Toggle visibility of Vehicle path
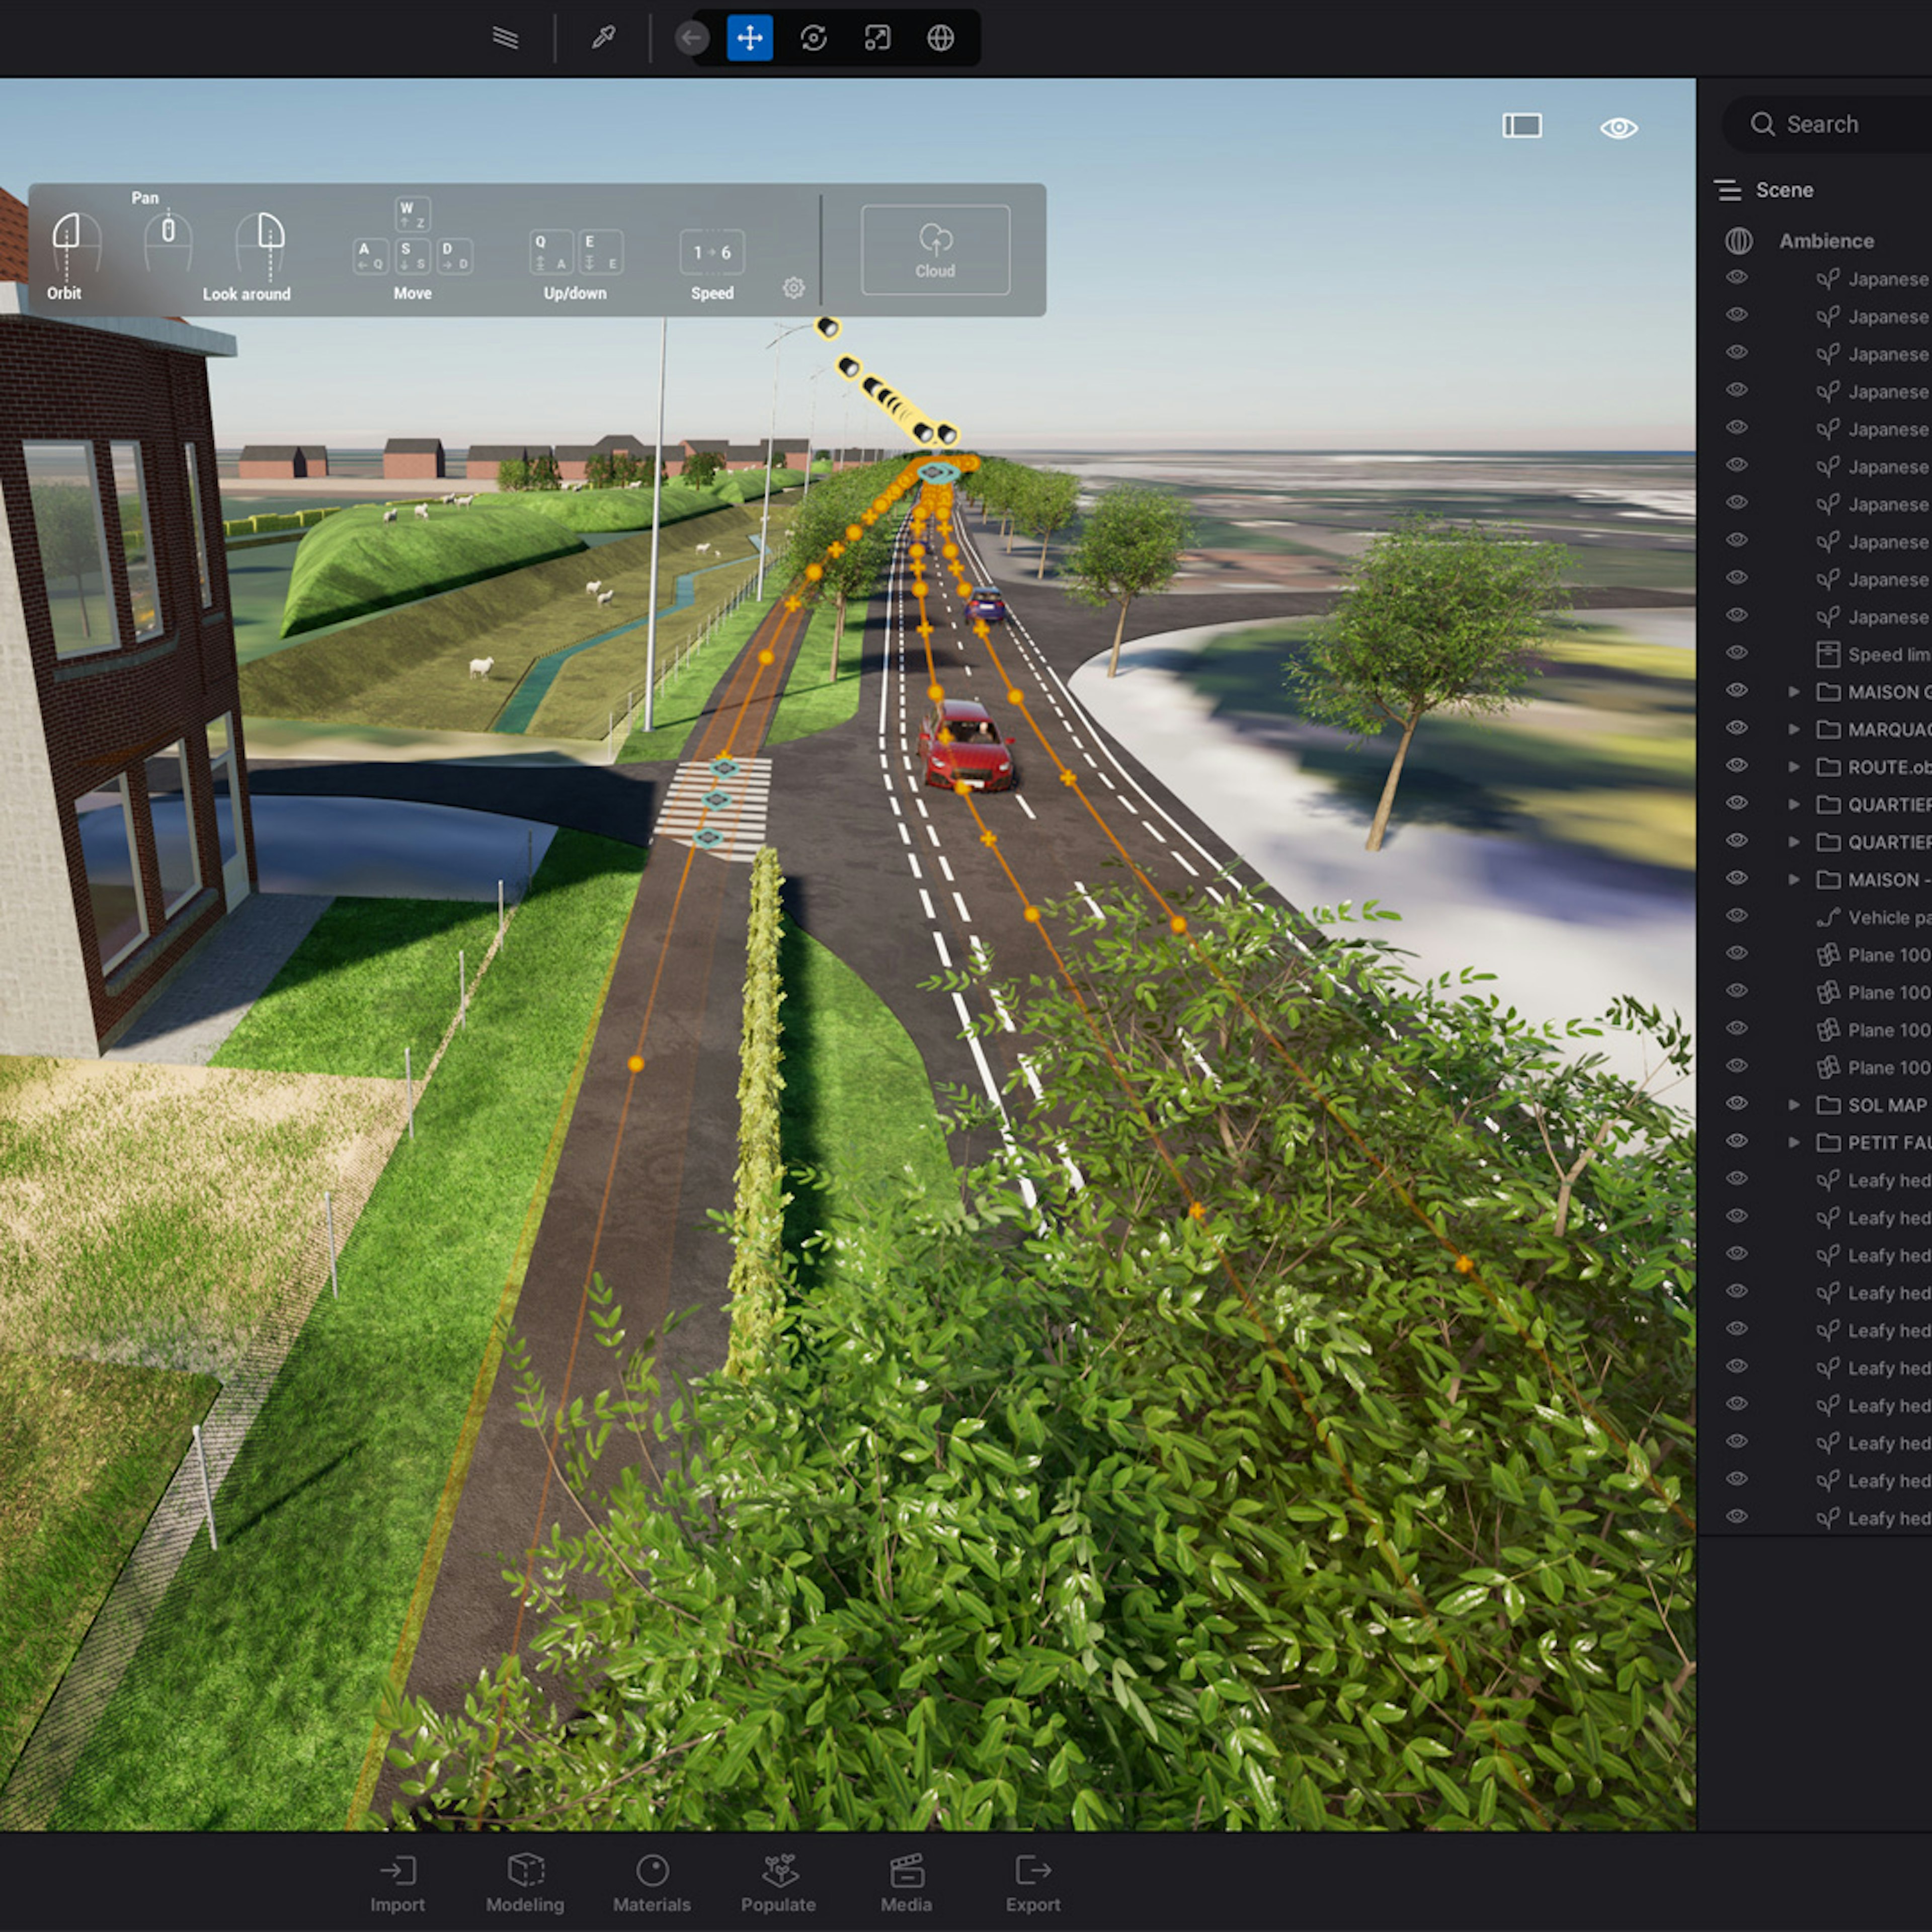The image size is (1932, 1932). pos(1737,916)
